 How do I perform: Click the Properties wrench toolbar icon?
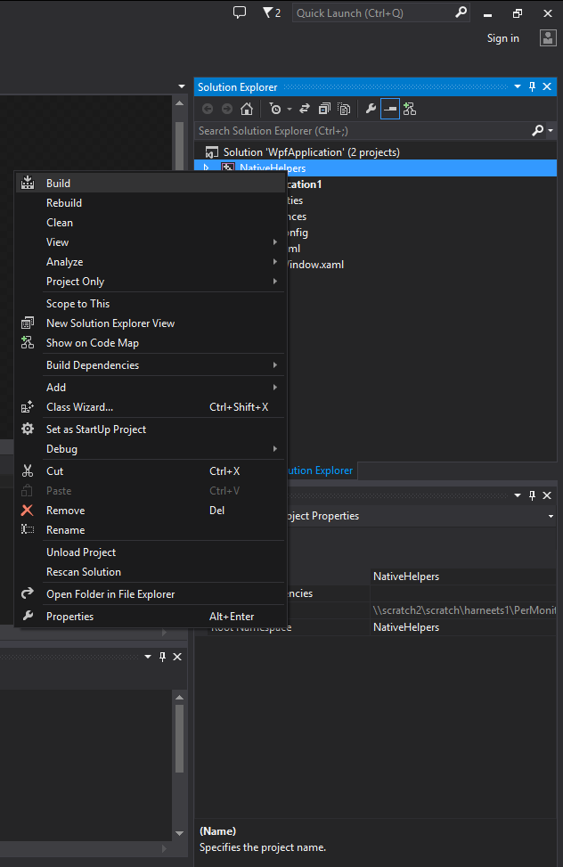pyautogui.click(x=371, y=109)
